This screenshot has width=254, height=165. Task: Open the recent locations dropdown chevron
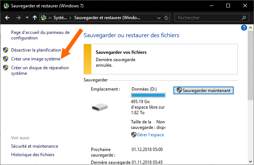click(x=27, y=18)
